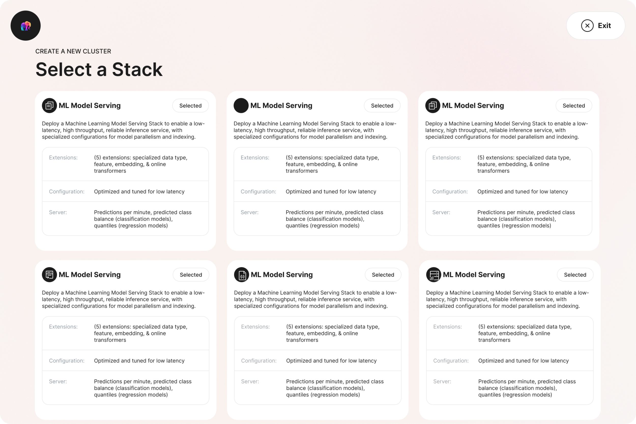The image size is (636, 424).
Task: Select the Extensions row in the code file card
Action: (x=318, y=333)
